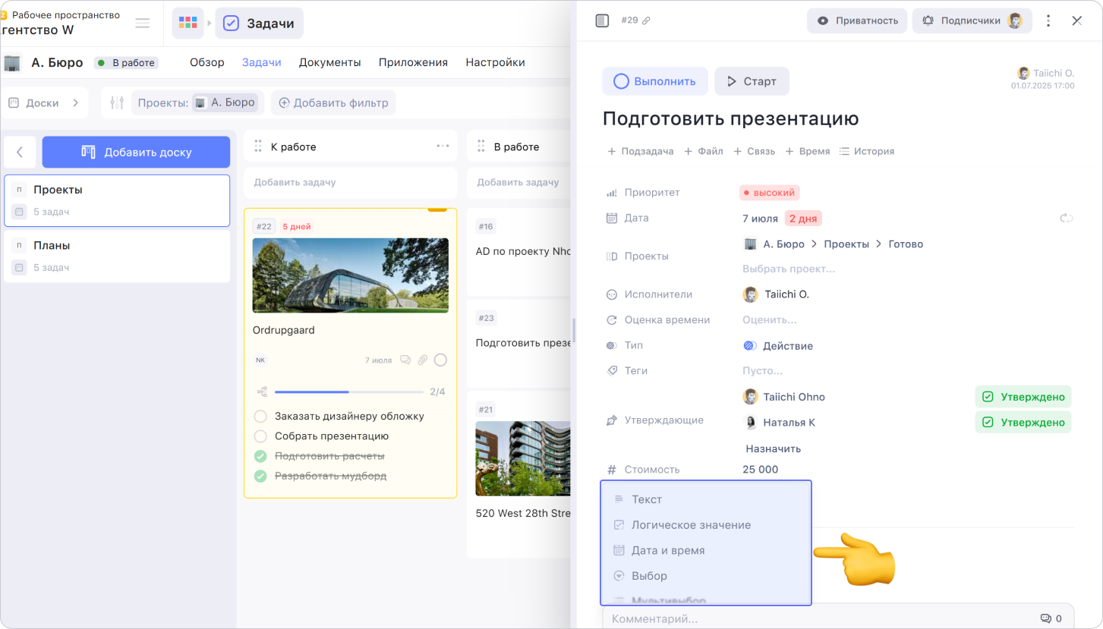Viewport: 1103px width, 629px height.
Task: Toggle the side panel layout icon
Action: (602, 20)
